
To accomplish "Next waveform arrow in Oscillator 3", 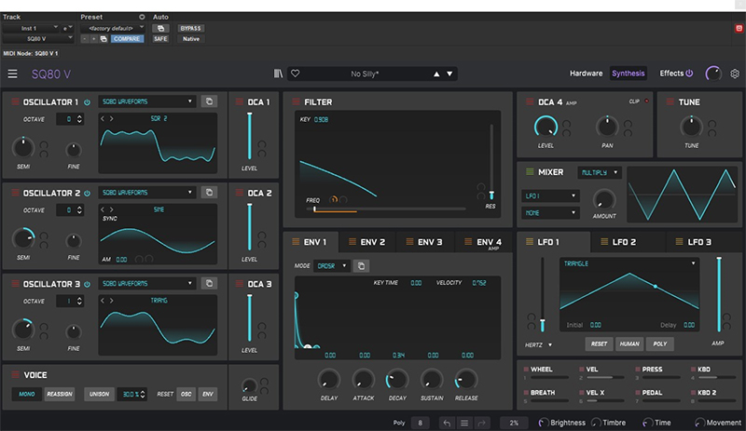I will pyautogui.click(x=111, y=301).
